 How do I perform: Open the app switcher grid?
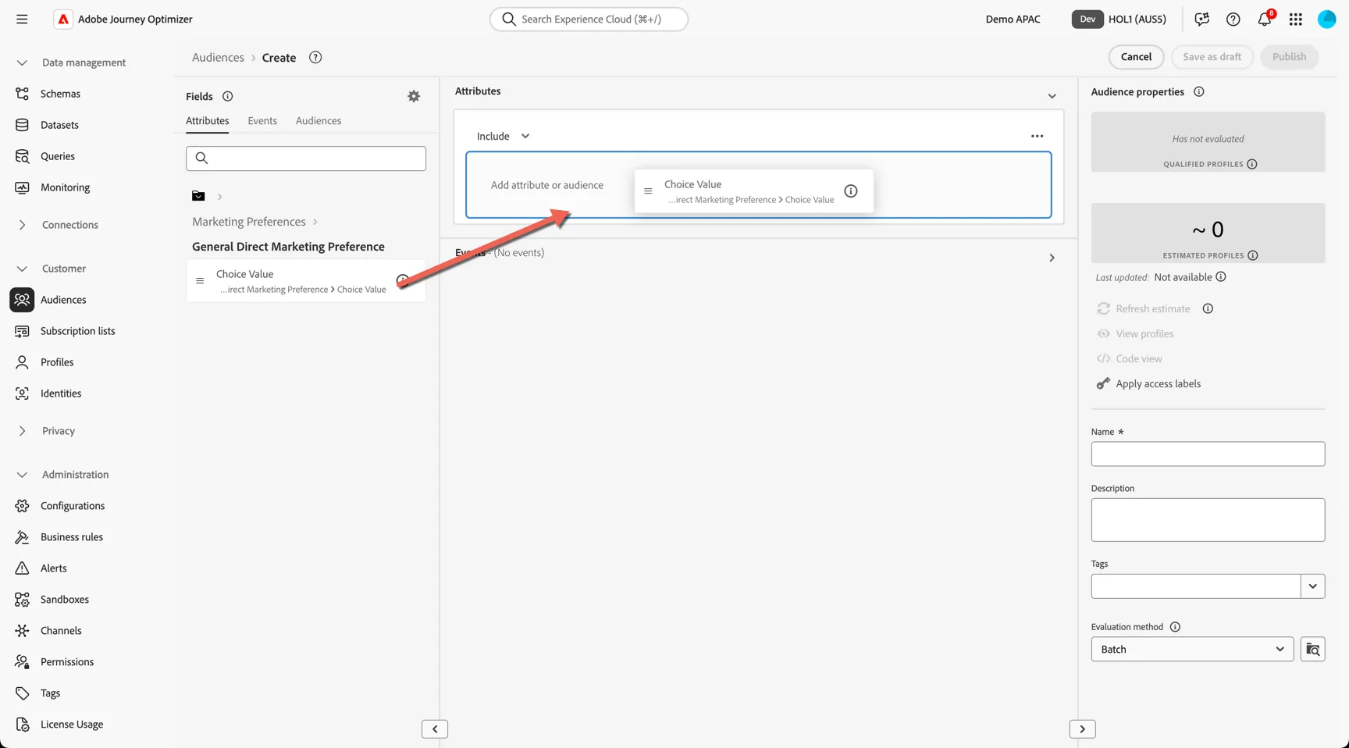[x=1295, y=19]
